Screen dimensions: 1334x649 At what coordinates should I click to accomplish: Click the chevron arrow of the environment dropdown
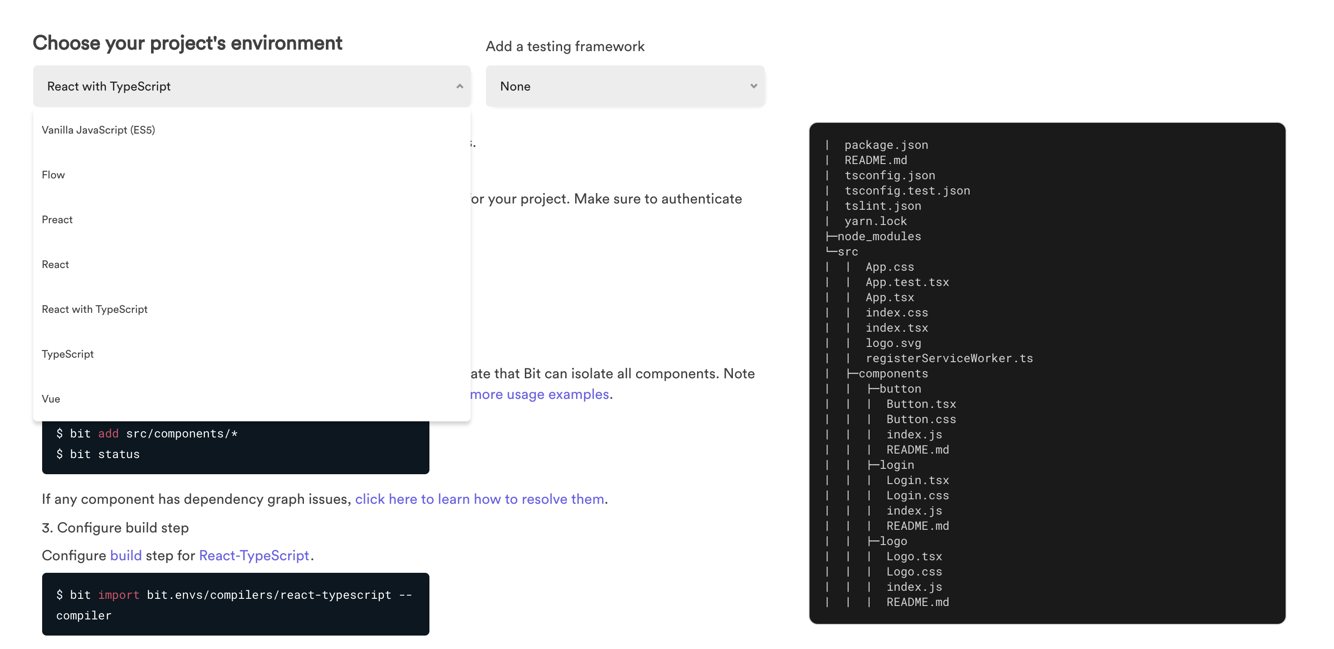[x=459, y=87]
